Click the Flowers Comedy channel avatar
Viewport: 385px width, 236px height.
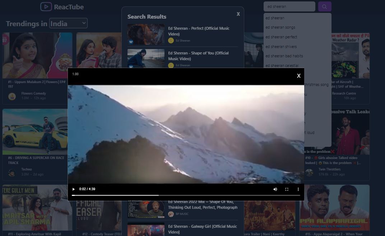[12, 96]
